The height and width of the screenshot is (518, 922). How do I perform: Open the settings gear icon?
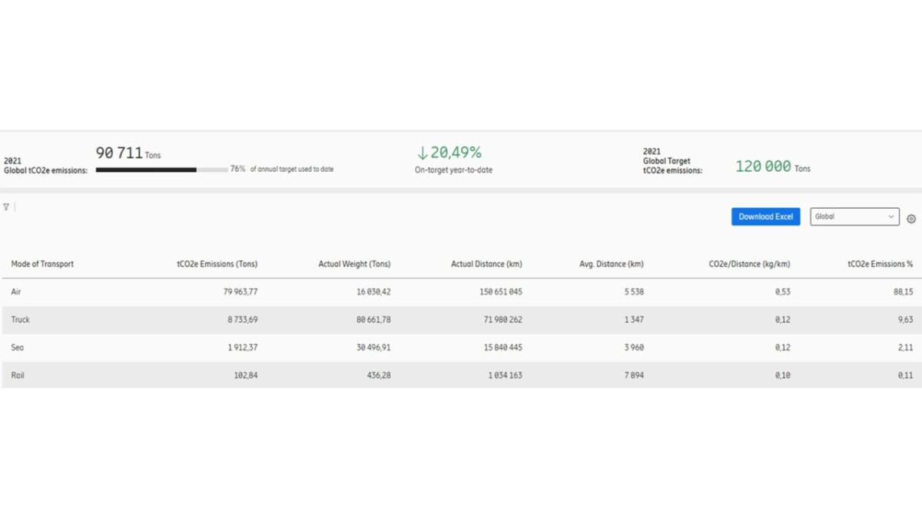[911, 219]
